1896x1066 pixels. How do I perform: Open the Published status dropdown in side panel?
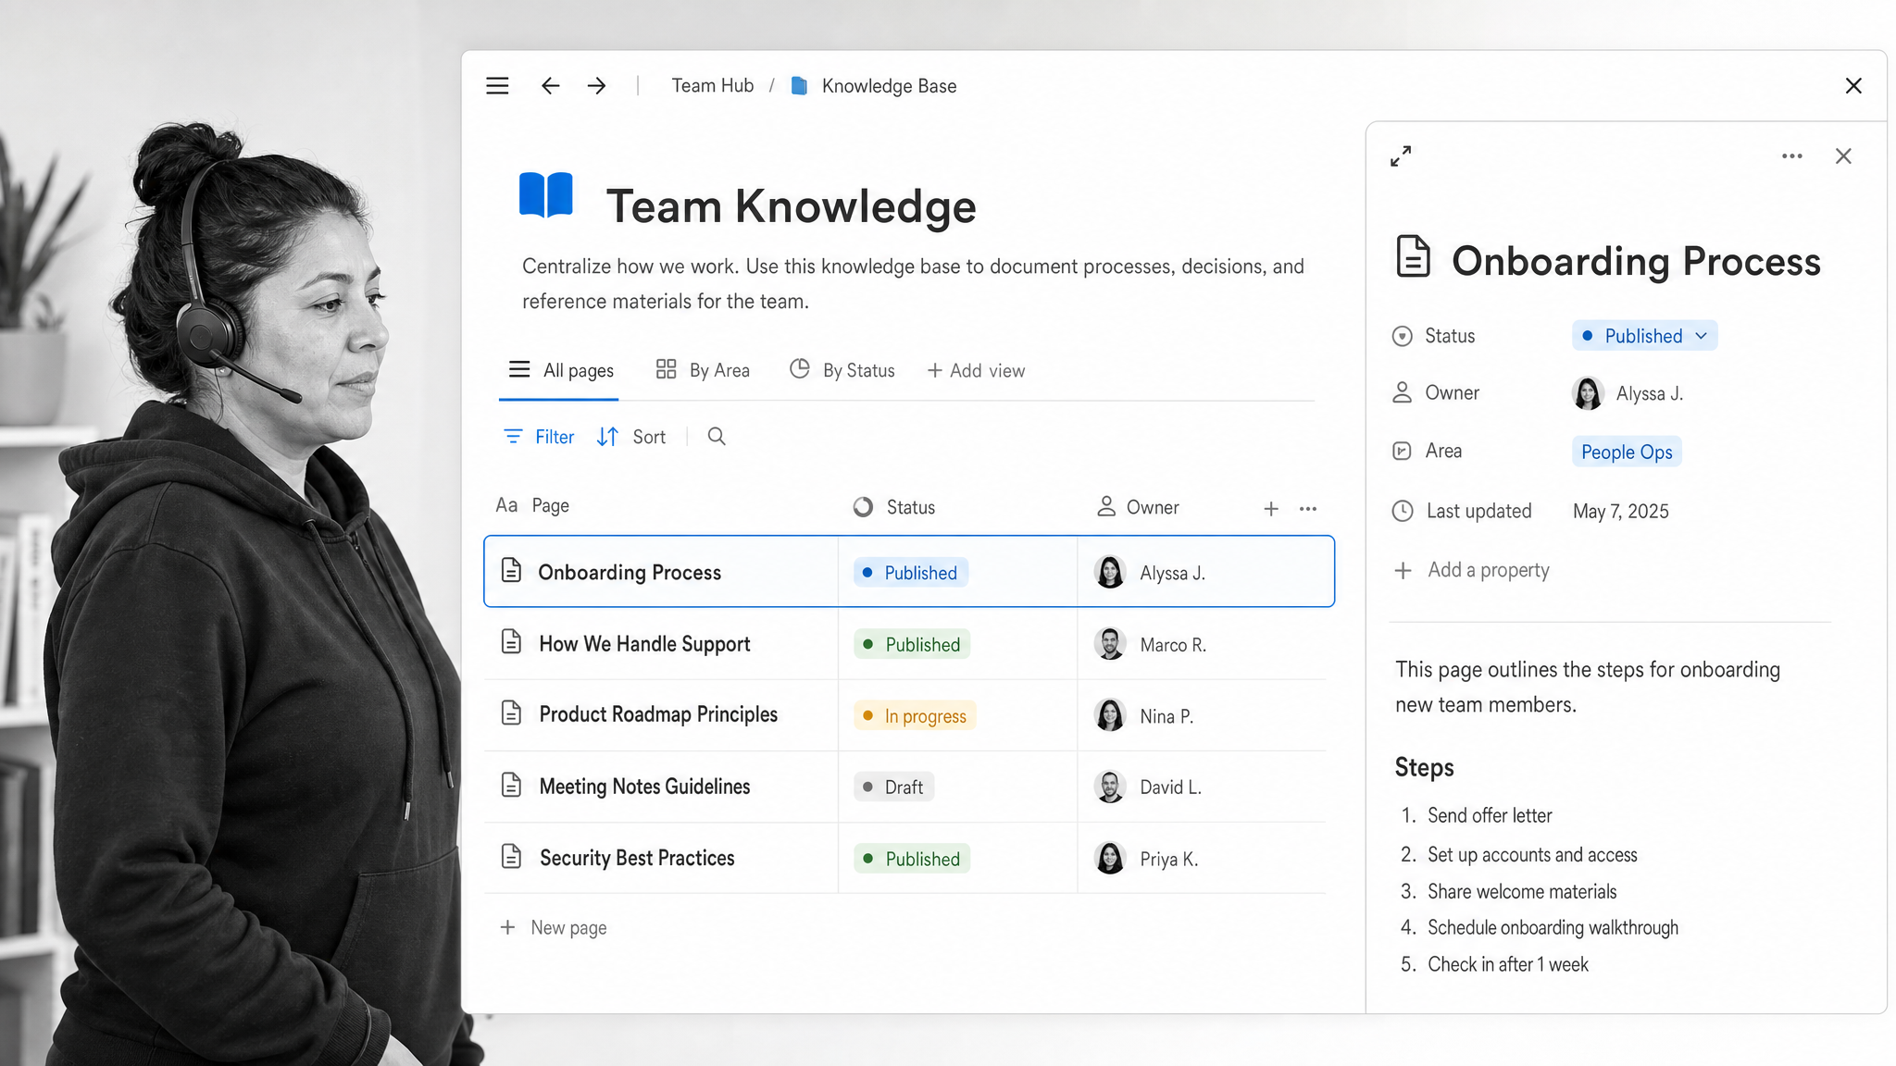1644,336
